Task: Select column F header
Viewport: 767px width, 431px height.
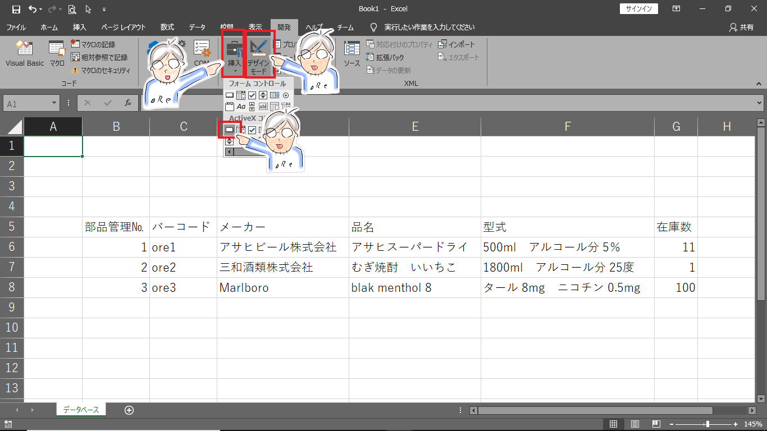Action: point(568,127)
